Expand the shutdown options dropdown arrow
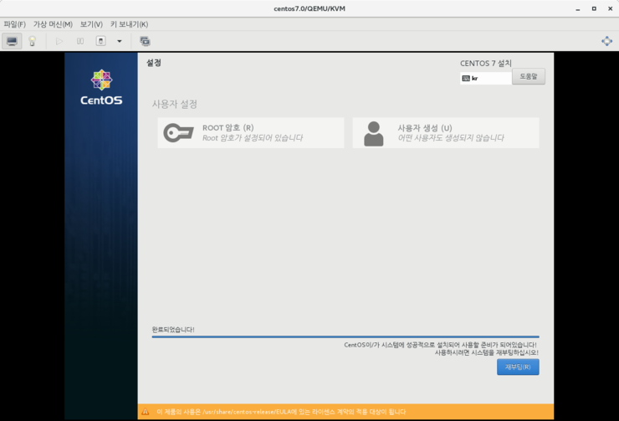The image size is (619, 421). point(120,41)
